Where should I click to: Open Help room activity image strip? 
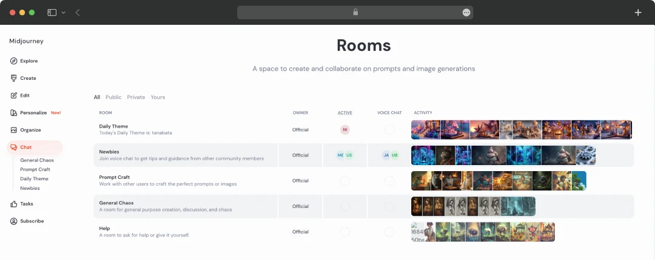pos(483,232)
